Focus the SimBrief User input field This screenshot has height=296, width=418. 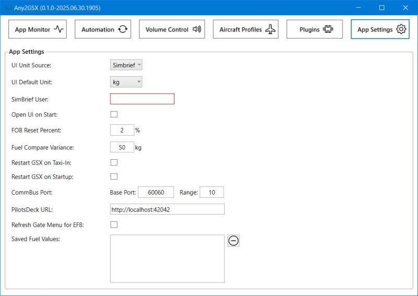(142, 99)
